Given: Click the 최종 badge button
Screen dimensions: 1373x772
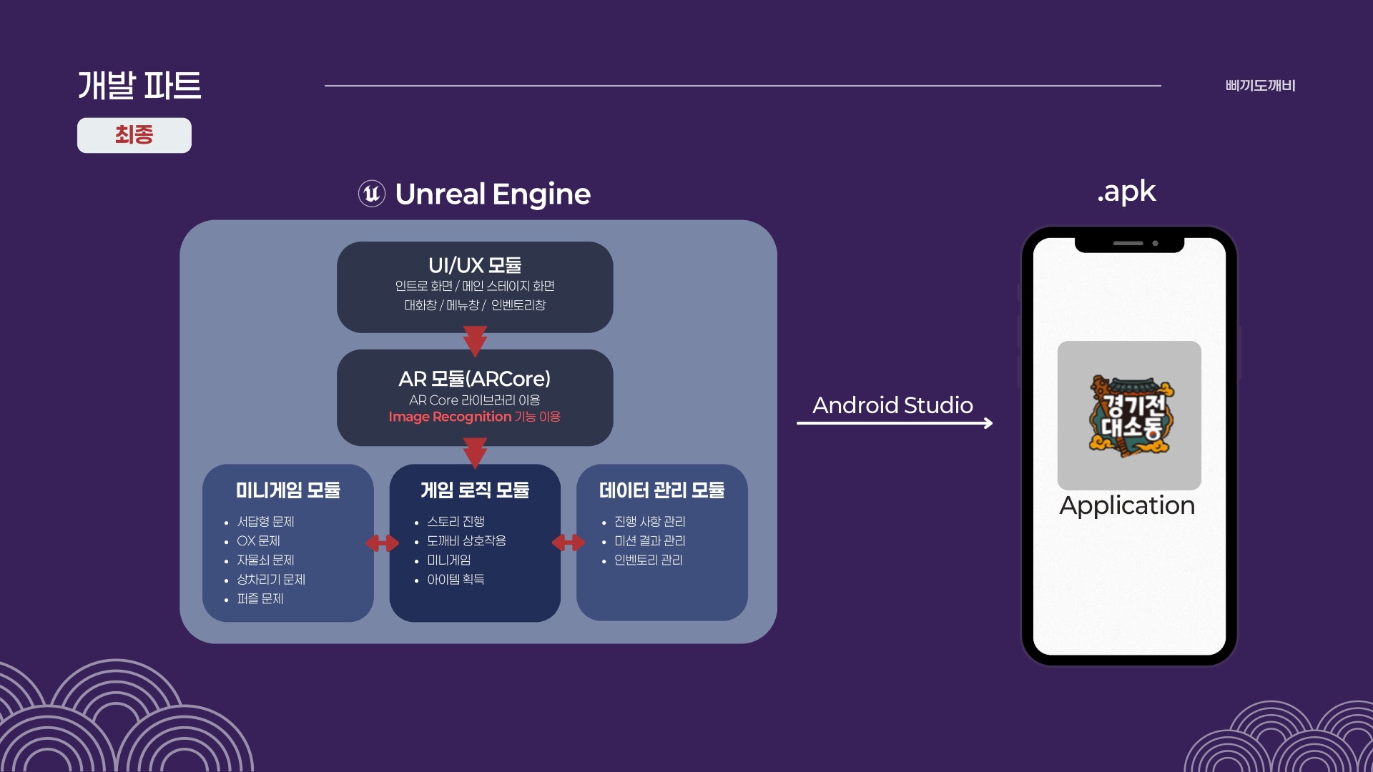Looking at the screenshot, I should [x=134, y=135].
